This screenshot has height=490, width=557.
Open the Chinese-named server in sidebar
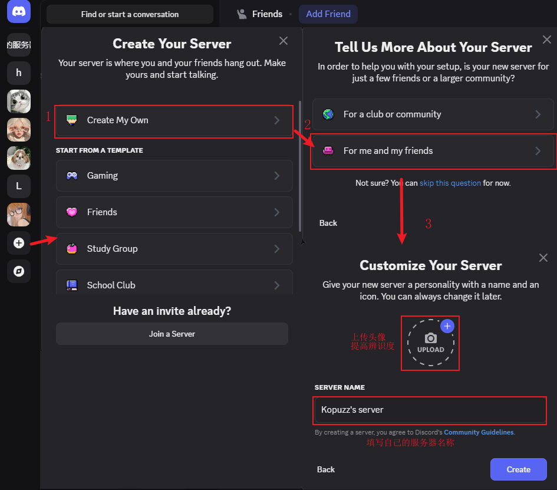19,45
